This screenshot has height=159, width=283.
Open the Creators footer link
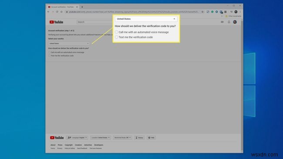(x=78, y=145)
